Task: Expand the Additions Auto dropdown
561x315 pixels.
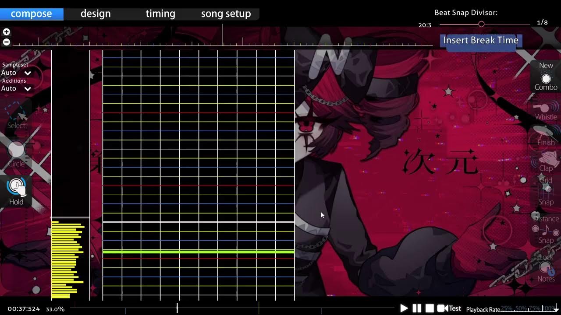Action: [x=16, y=88]
